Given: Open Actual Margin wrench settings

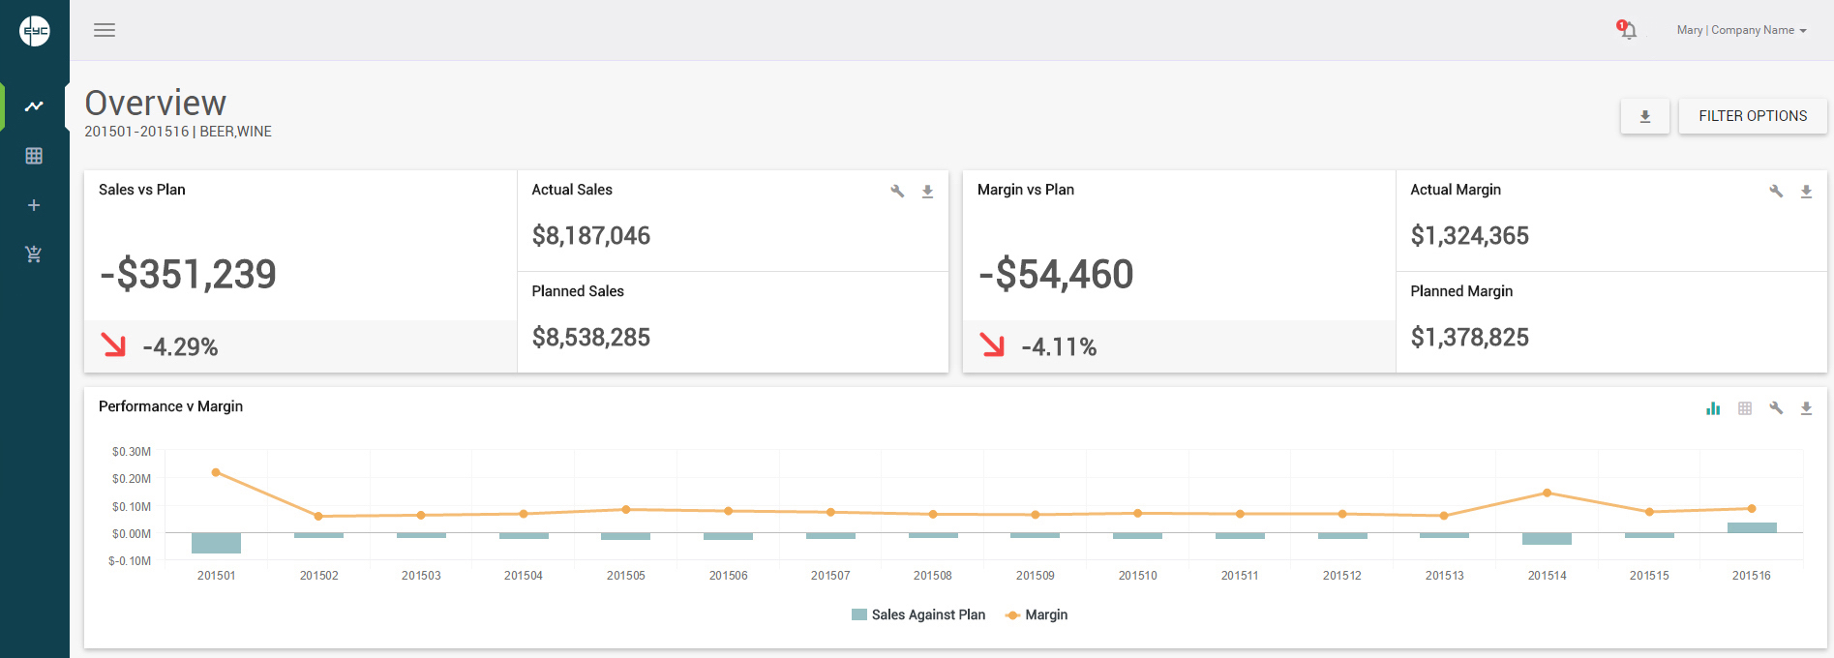Looking at the screenshot, I should (x=1776, y=192).
